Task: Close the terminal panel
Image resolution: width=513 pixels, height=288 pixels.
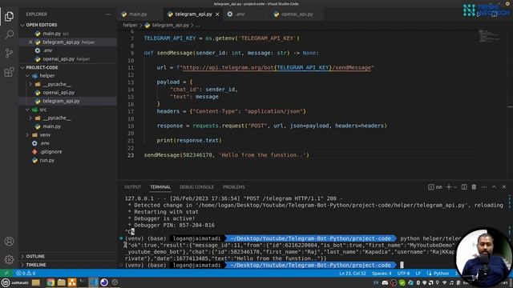Action: pos(504,186)
